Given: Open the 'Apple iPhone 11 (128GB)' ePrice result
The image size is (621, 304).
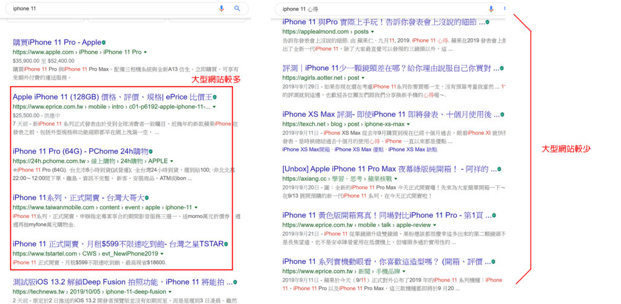Looking at the screenshot, I should coord(112,97).
